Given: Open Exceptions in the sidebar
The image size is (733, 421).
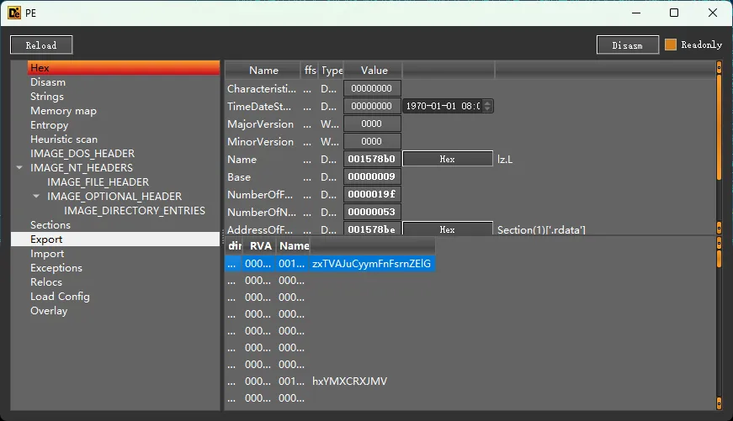Looking at the screenshot, I should pos(56,268).
